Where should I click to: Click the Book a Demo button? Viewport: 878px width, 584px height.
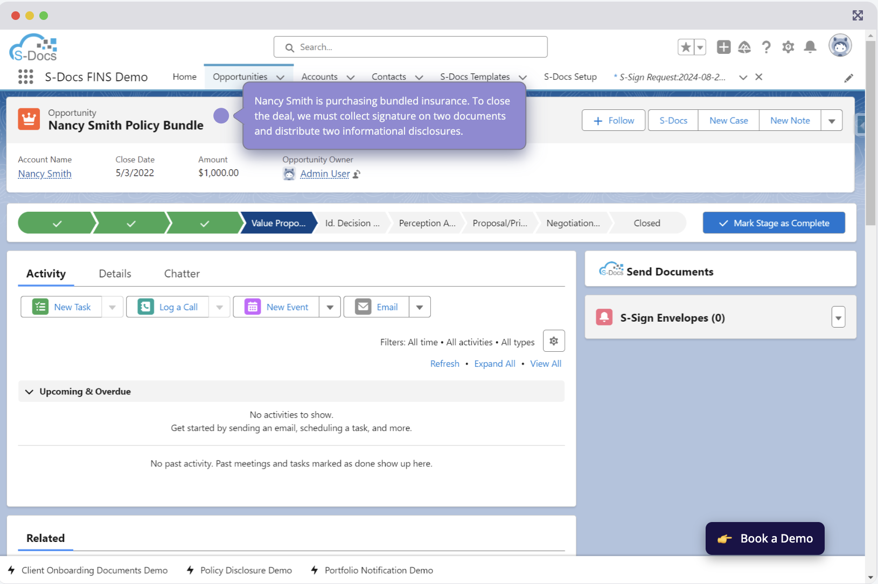click(765, 538)
